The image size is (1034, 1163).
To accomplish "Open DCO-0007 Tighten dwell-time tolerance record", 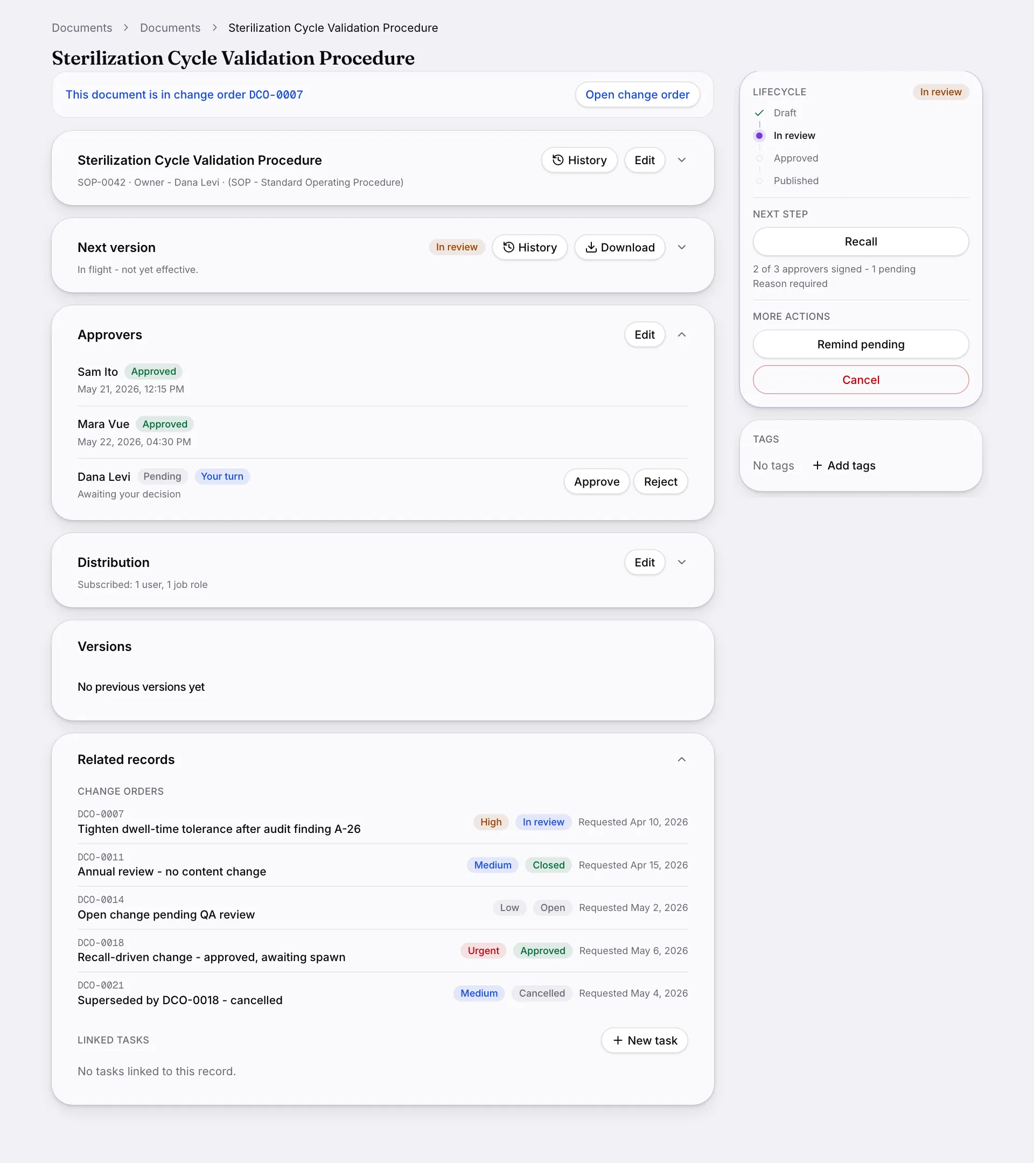I will 382,822.
